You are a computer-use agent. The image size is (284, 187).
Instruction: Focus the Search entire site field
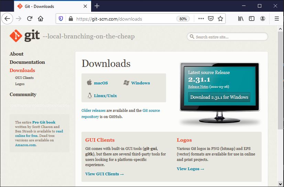tap(227, 37)
